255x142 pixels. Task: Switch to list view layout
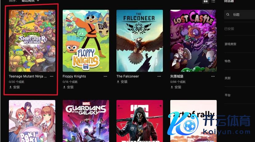[x=213, y=1]
